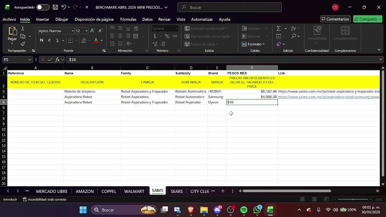Click the AutoSum sigma icon

pos(279,28)
